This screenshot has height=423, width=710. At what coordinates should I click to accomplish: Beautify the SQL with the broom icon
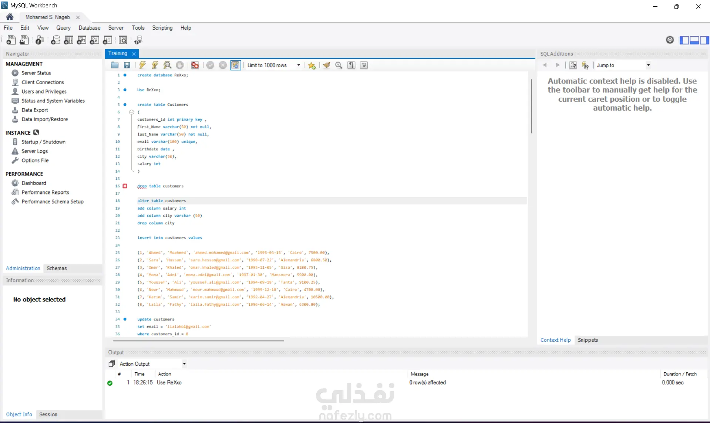tap(326, 65)
